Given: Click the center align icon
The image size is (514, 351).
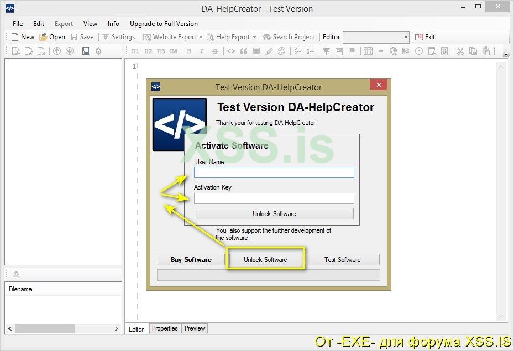Looking at the screenshot, I should click(326, 51).
